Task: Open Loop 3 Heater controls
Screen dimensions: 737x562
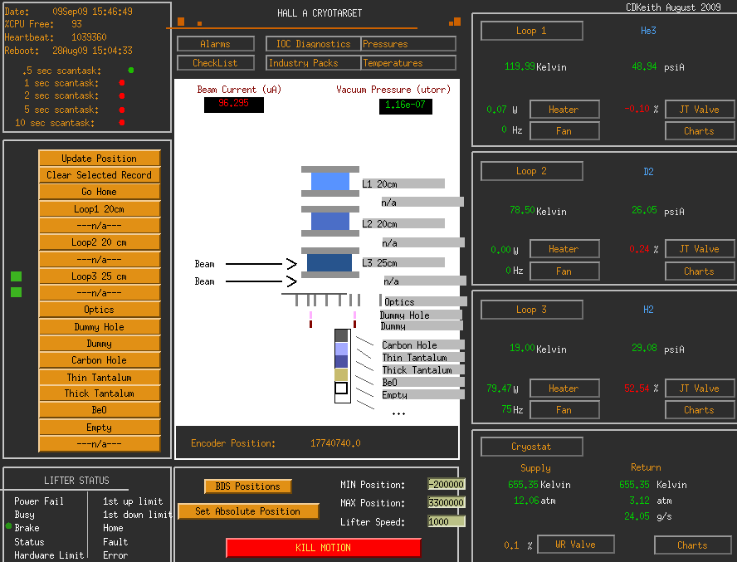Action: coord(564,388)
